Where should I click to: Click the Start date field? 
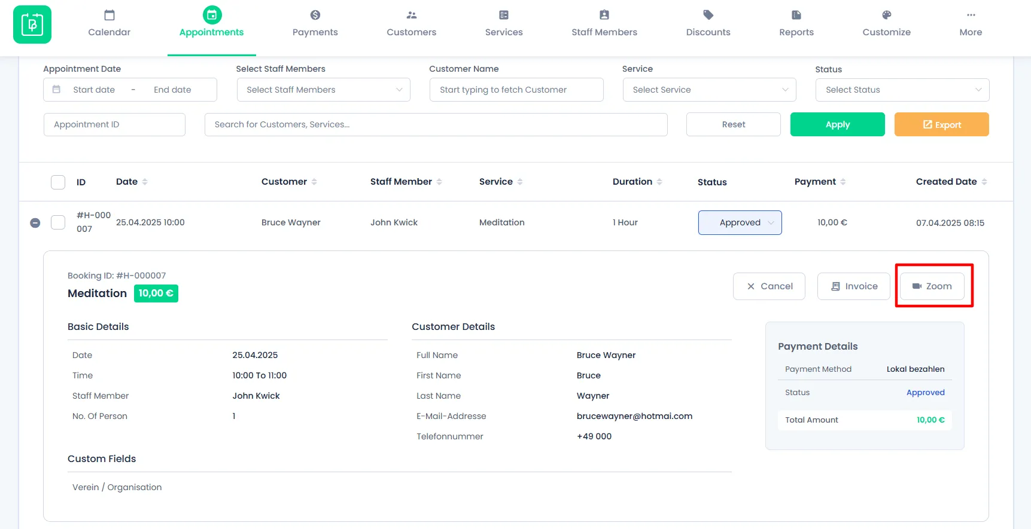[x=94, y=90]
